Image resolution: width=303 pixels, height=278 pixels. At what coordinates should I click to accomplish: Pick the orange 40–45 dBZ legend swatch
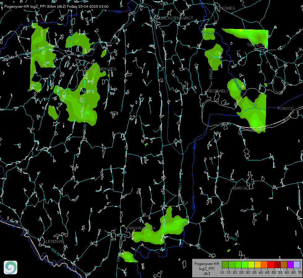(x=264, y=264)
